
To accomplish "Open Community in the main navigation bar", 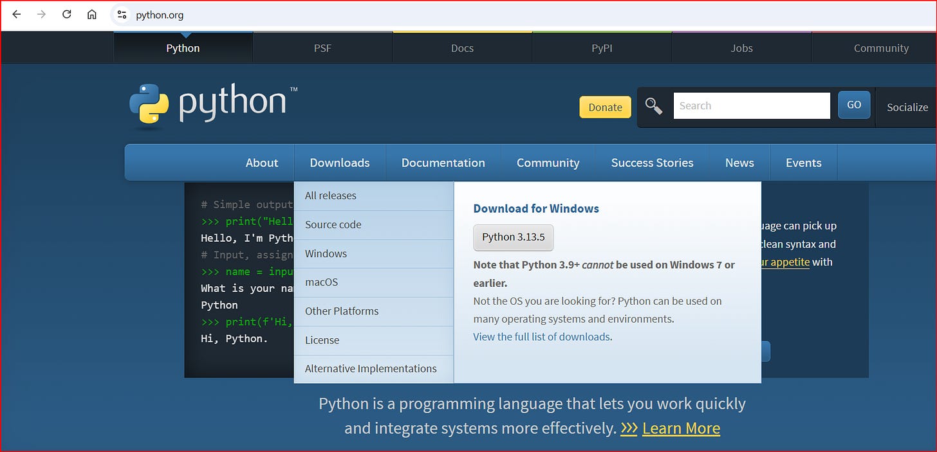I will coord(548,163).
